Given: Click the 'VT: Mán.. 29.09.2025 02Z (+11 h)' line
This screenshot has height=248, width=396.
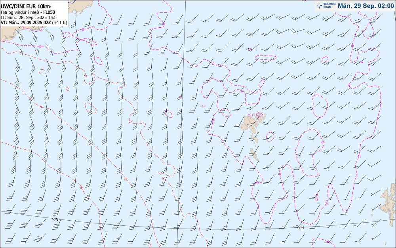Looking at the screenshot, I should (x=34, y=23).
